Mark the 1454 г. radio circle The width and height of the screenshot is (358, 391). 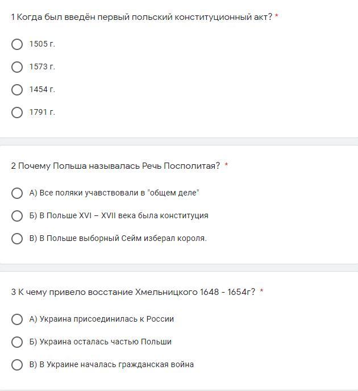tap(17, 90)
